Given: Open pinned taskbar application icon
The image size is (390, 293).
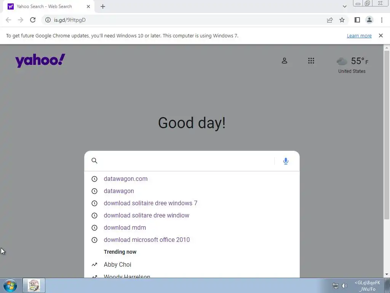Looking at the screenshot, I should point(34,285).
